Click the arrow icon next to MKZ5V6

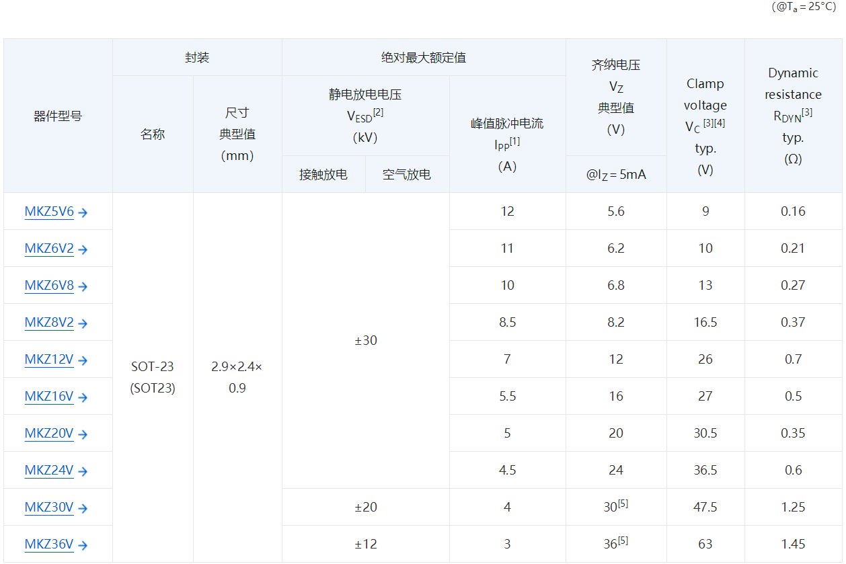(83, 212)
